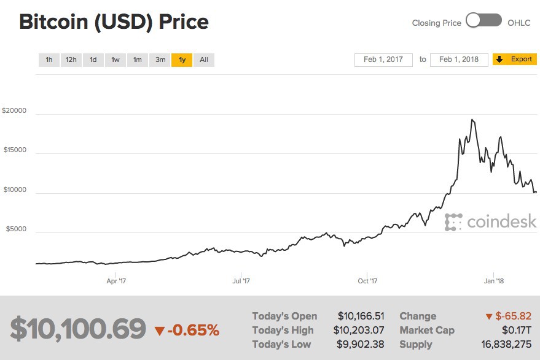The width and height of the screenshot is (540, 360).
Task: Select the 1d time range
Action: (x=93, y=60)
